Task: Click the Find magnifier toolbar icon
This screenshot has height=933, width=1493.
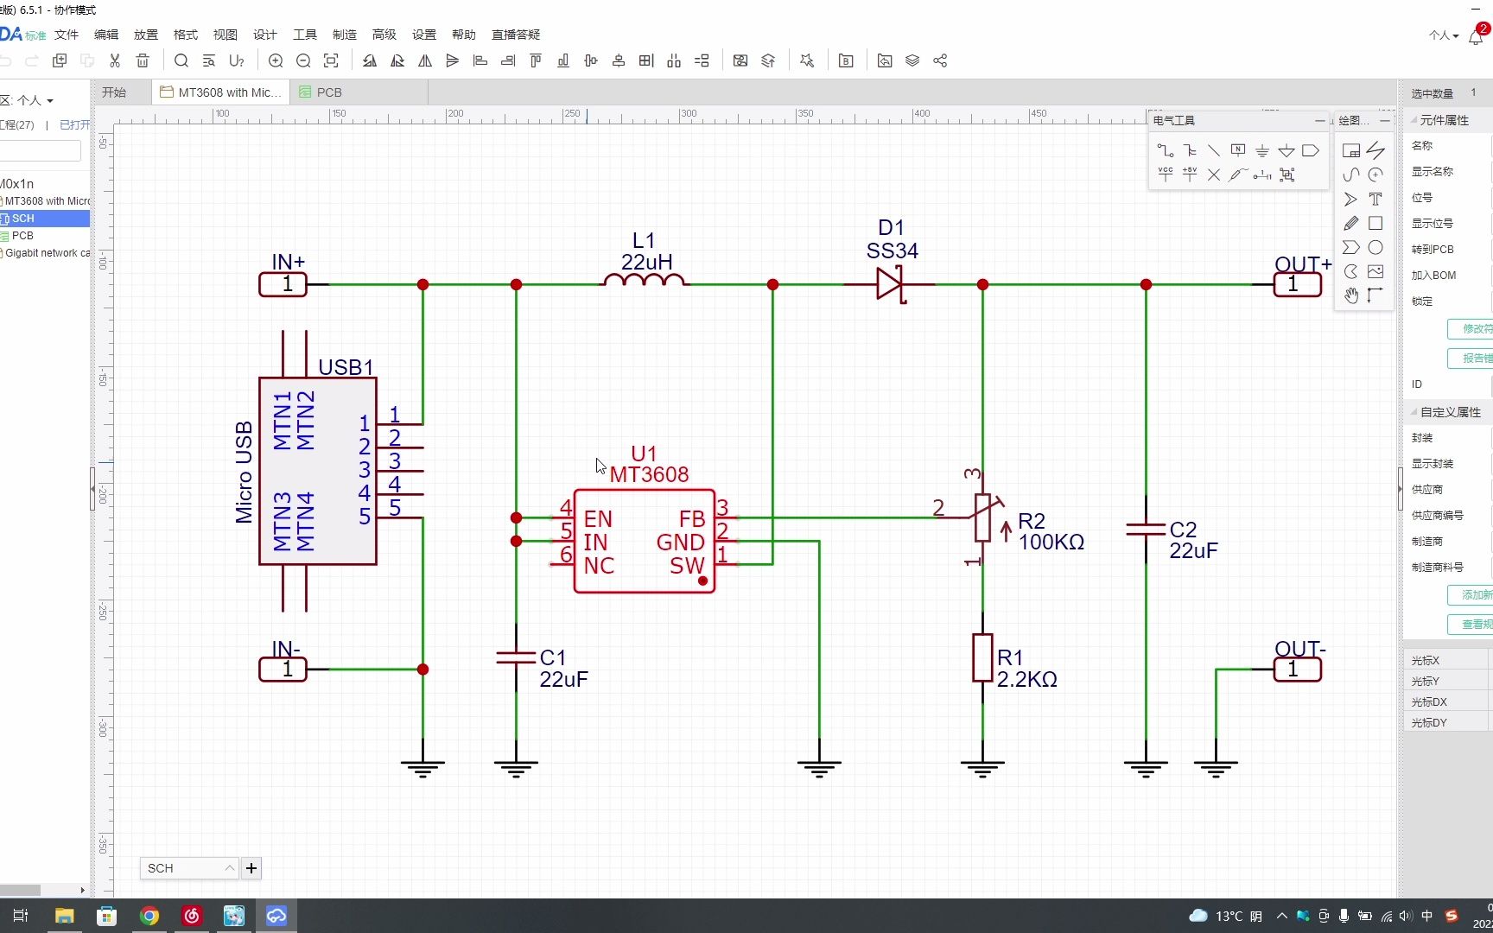Action: tap(181, 60)
